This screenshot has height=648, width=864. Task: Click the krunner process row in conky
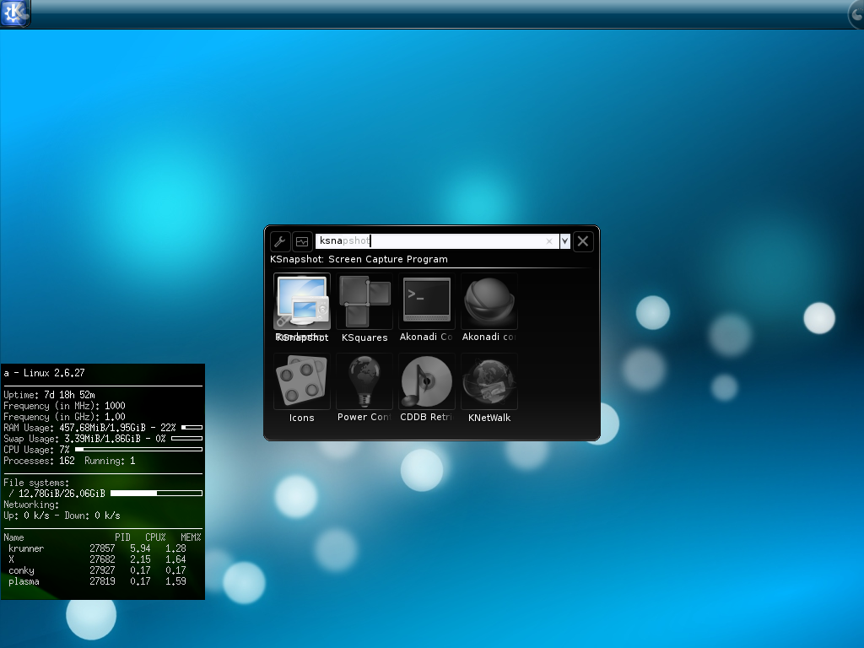[x=98, y=548]
